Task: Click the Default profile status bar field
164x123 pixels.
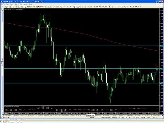Action: coord(92,118)
